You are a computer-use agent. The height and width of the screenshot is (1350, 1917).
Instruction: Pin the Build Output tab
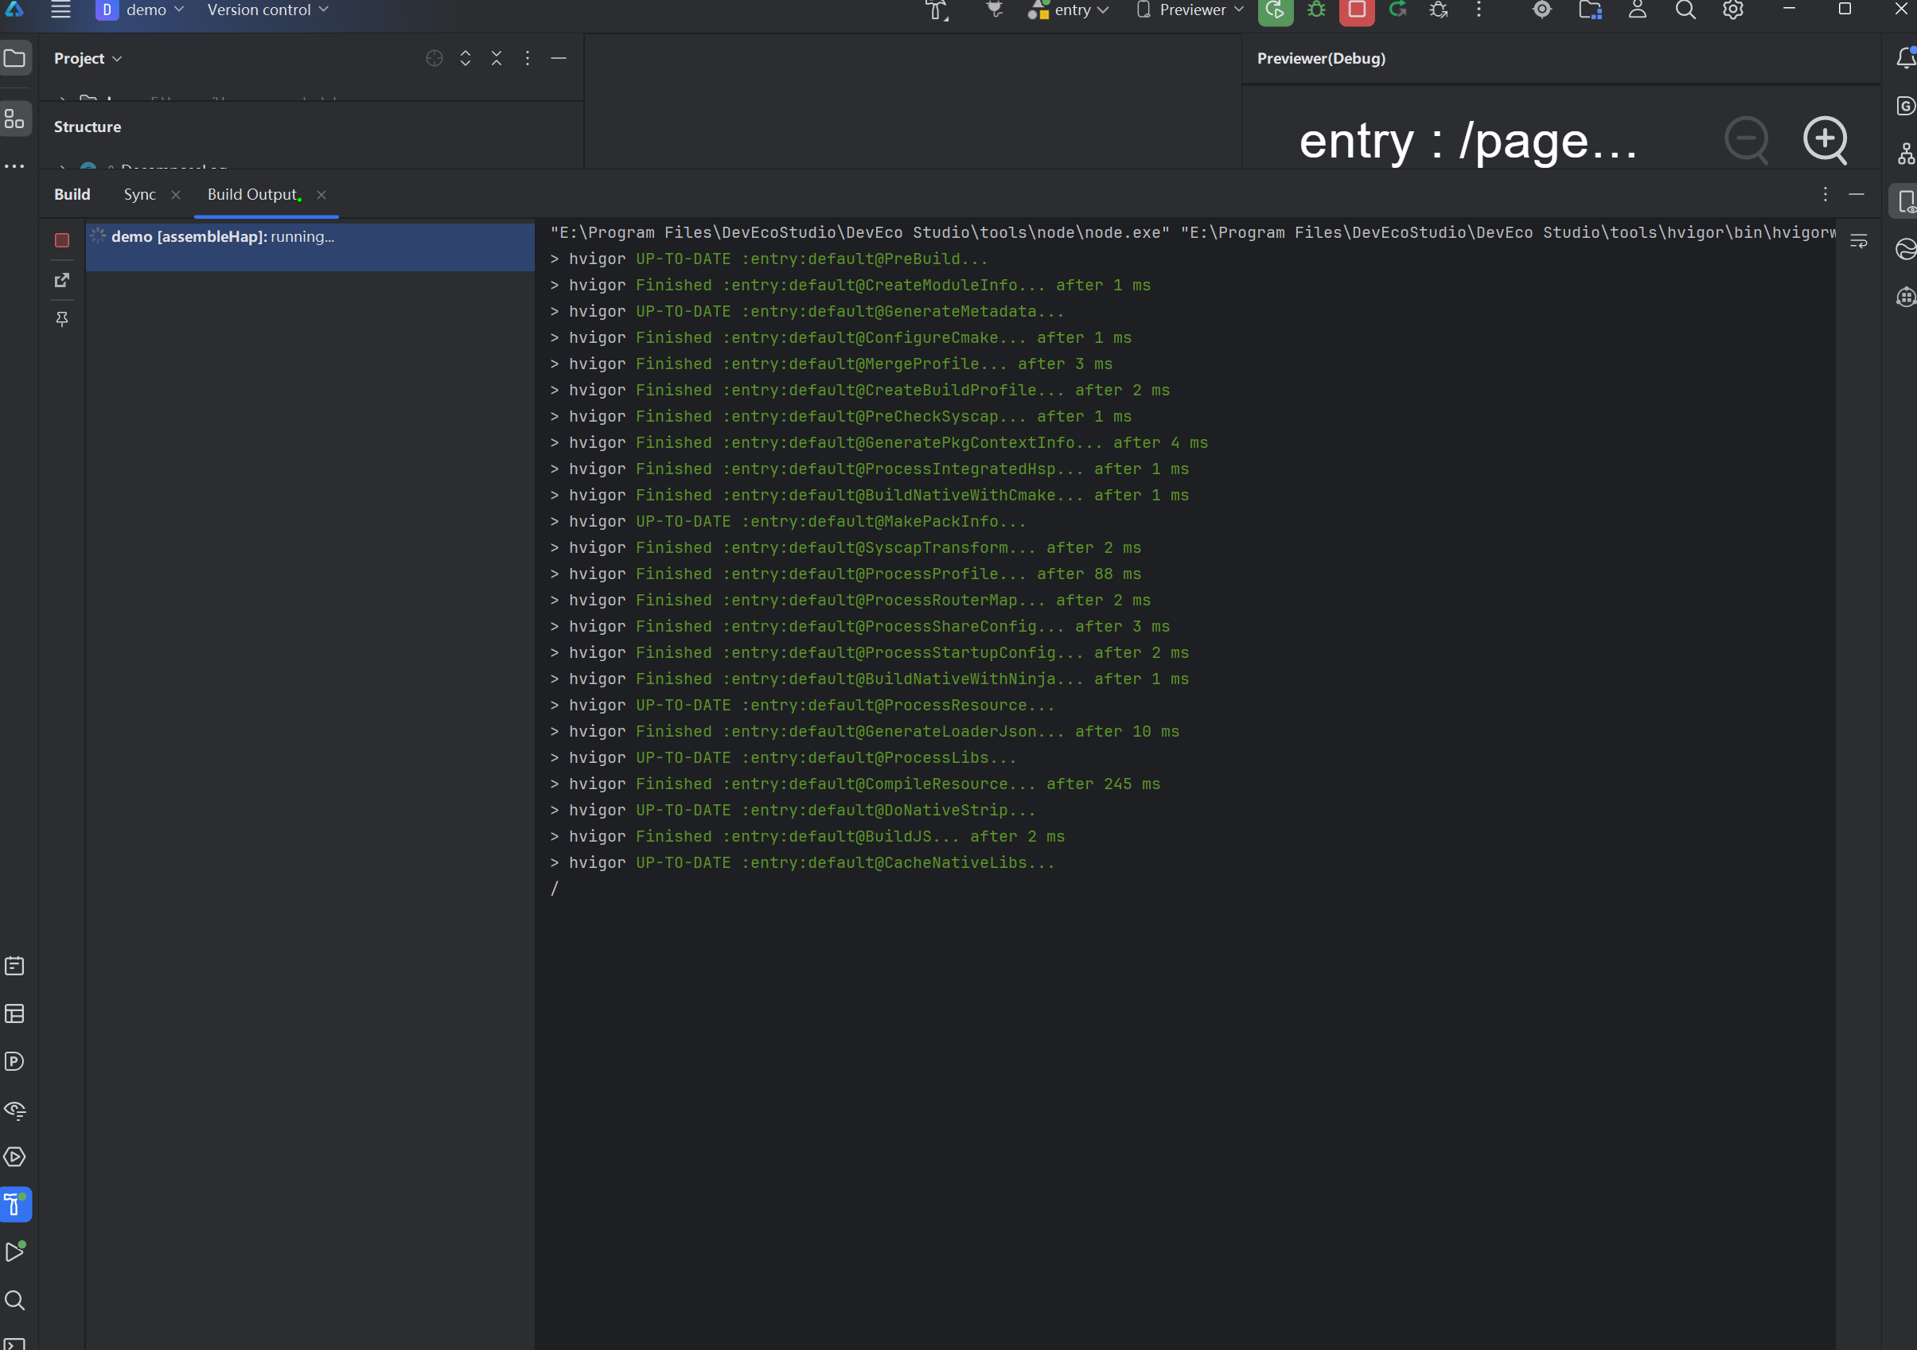click(x=62, y=319)
